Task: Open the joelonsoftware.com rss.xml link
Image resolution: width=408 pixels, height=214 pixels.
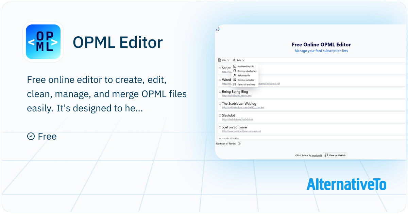Action: 241,131
